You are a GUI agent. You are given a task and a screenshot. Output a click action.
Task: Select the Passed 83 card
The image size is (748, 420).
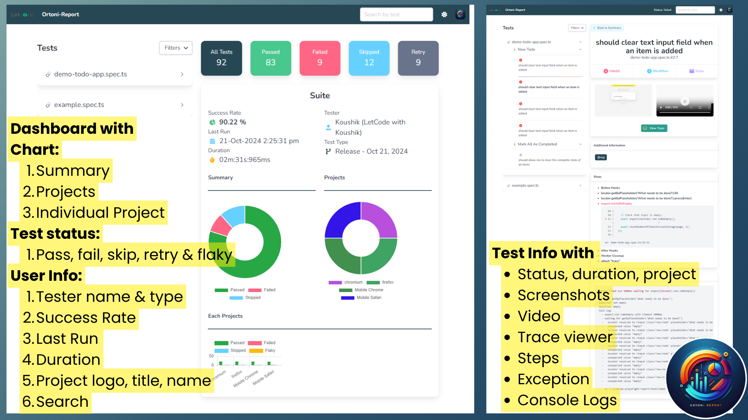pos(270,58)
